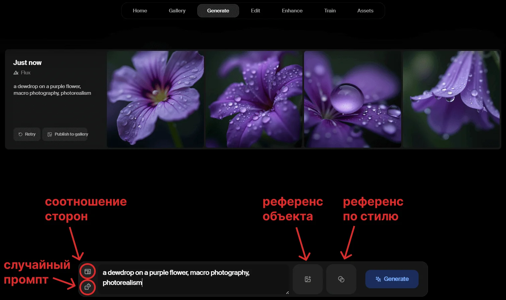Add an object reference image
Image resolution: width=506 pixels, height=300 pixels.
[307, 279]
